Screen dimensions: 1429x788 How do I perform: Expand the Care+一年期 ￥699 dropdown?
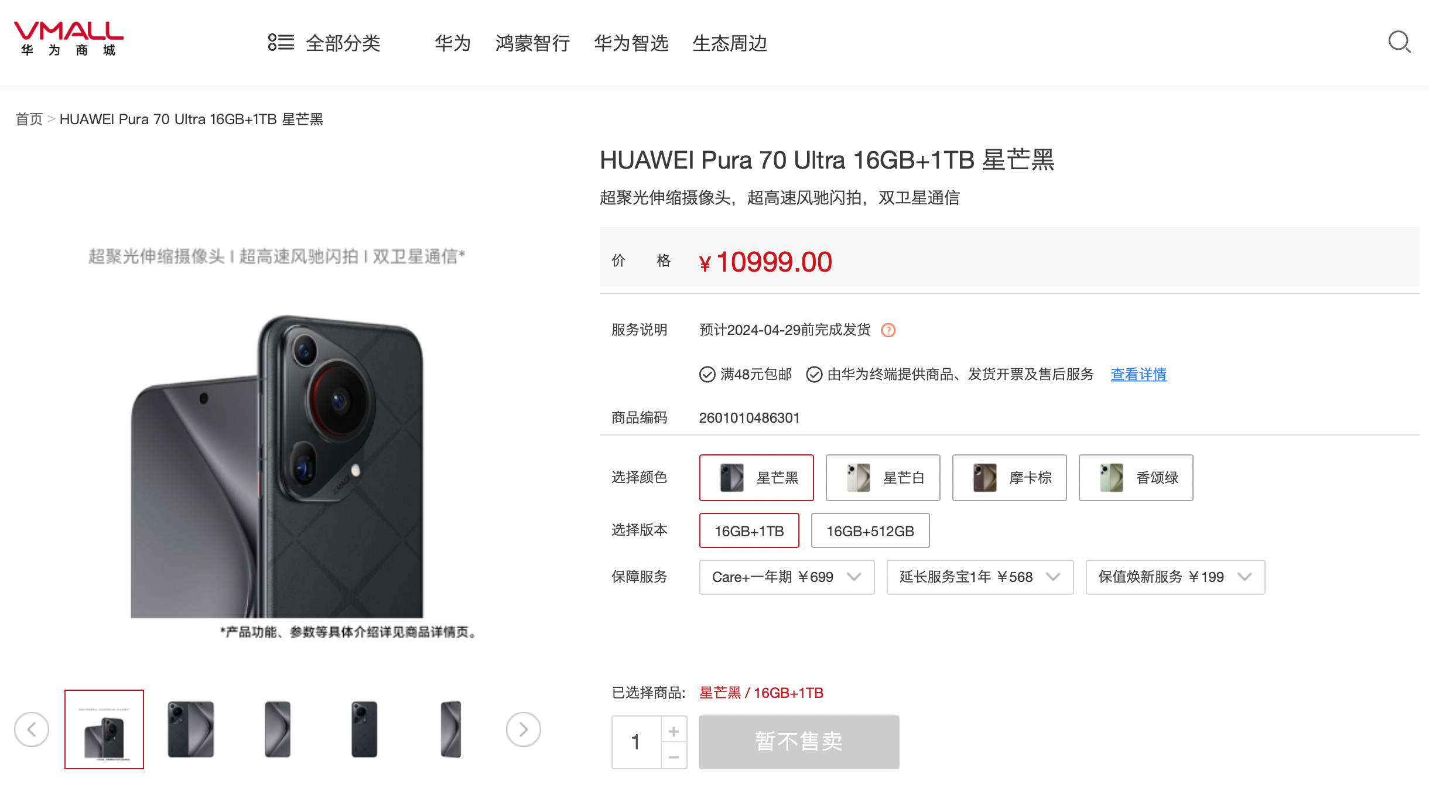787,577
